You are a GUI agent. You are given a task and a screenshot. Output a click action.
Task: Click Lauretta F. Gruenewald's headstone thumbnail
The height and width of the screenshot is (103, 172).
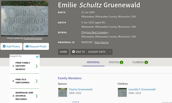point(122,93)
